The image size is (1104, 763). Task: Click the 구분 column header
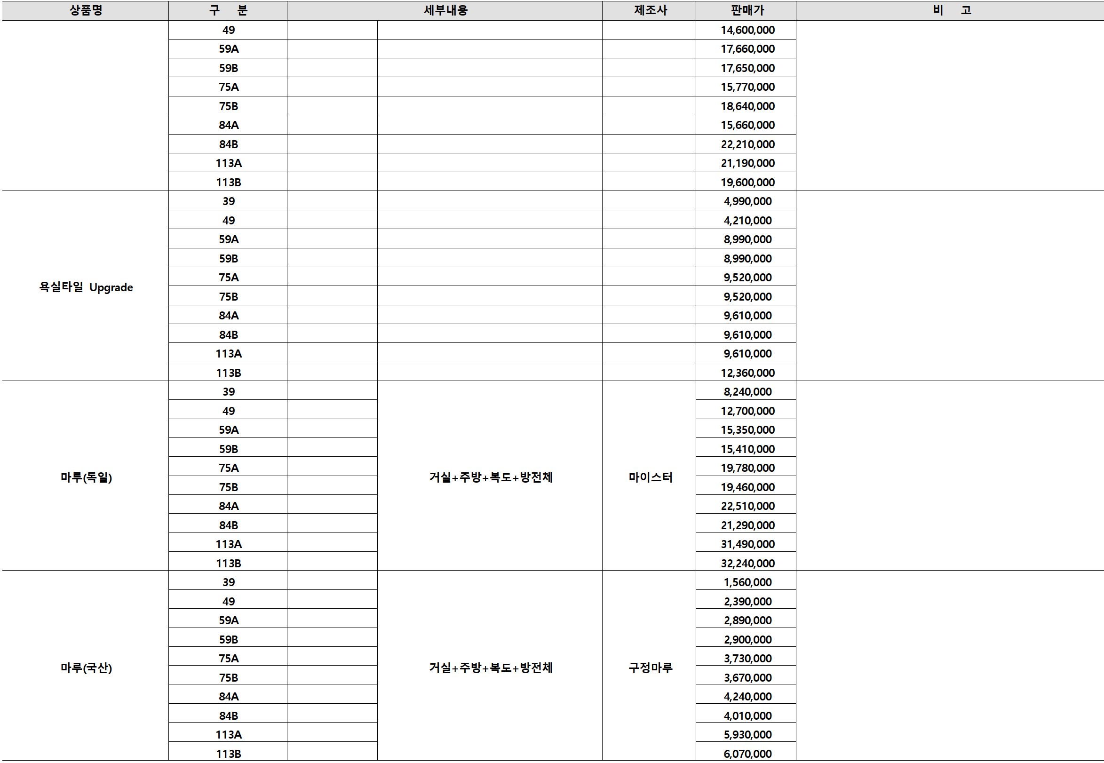pos(228,10)
